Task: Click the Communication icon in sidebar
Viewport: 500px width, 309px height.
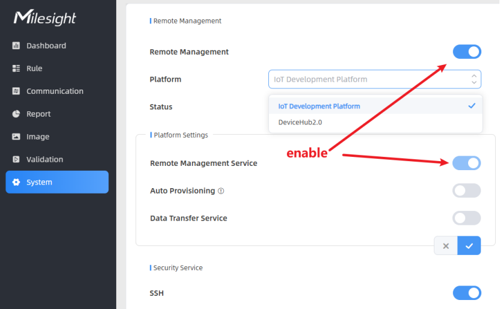Action: coord(16,91)
